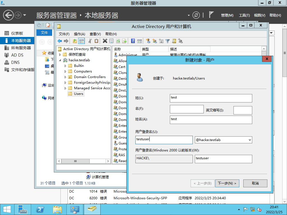Click the Windows Start button
The image size is (287, 215).
point(7,209)
